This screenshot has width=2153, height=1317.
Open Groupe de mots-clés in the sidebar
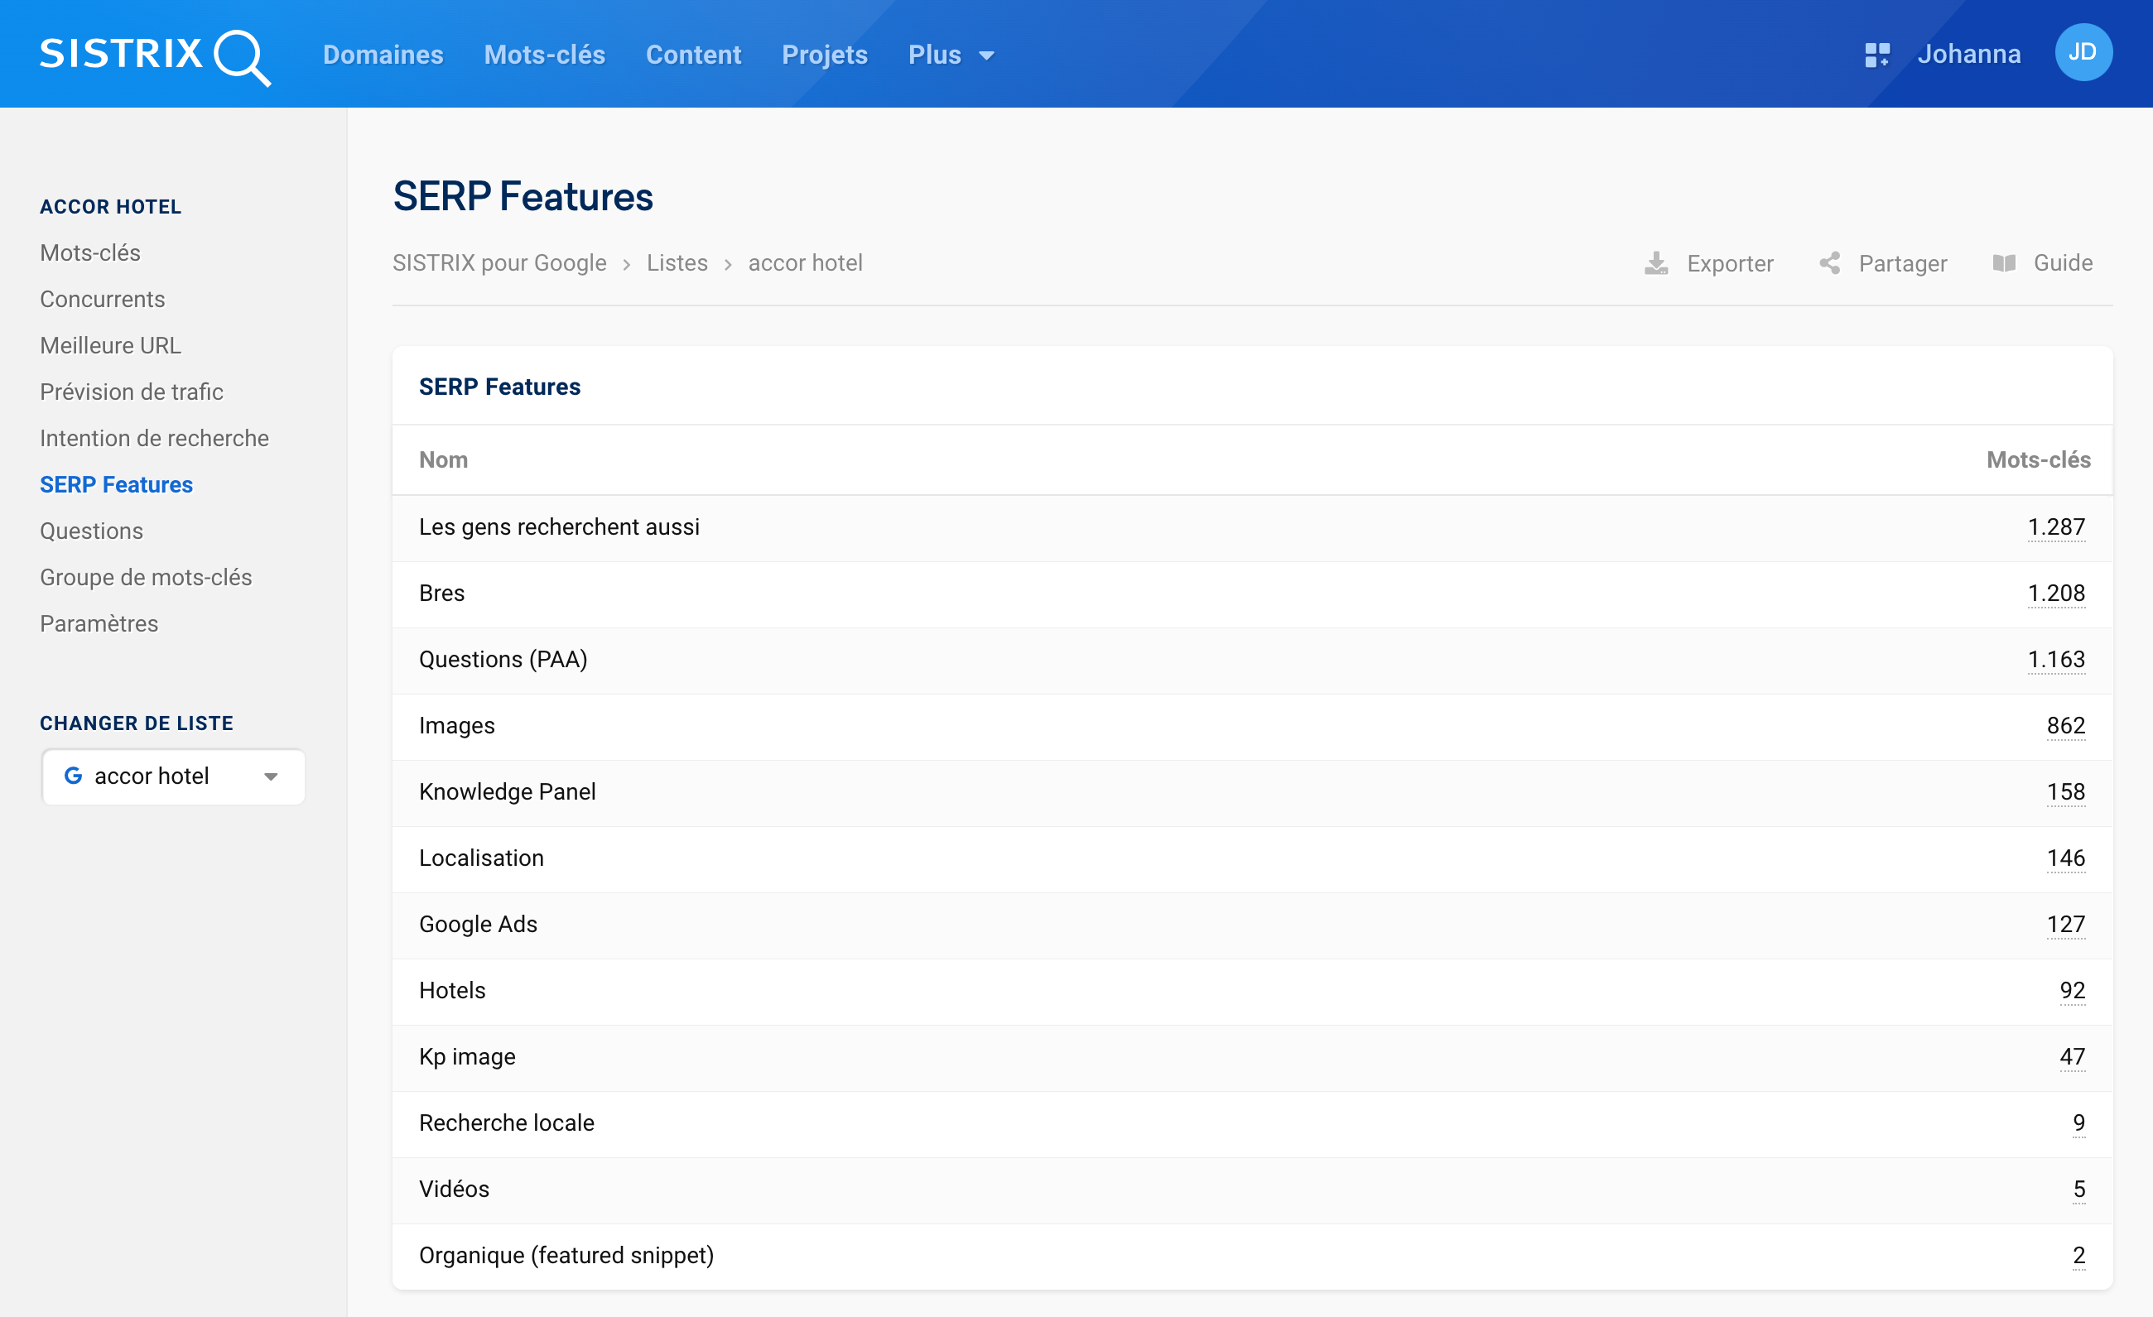[x=145, y=577]
